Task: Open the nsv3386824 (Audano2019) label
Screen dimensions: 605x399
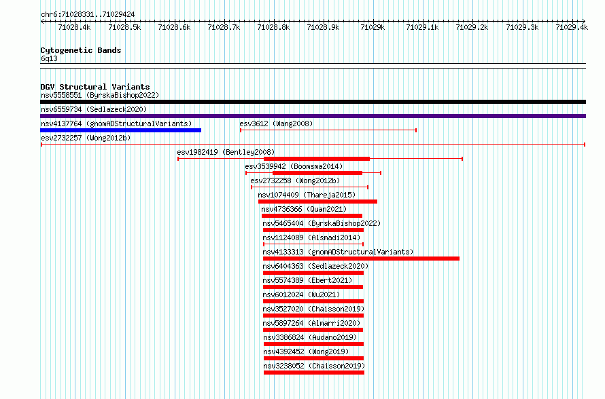Action: [310, 337]
